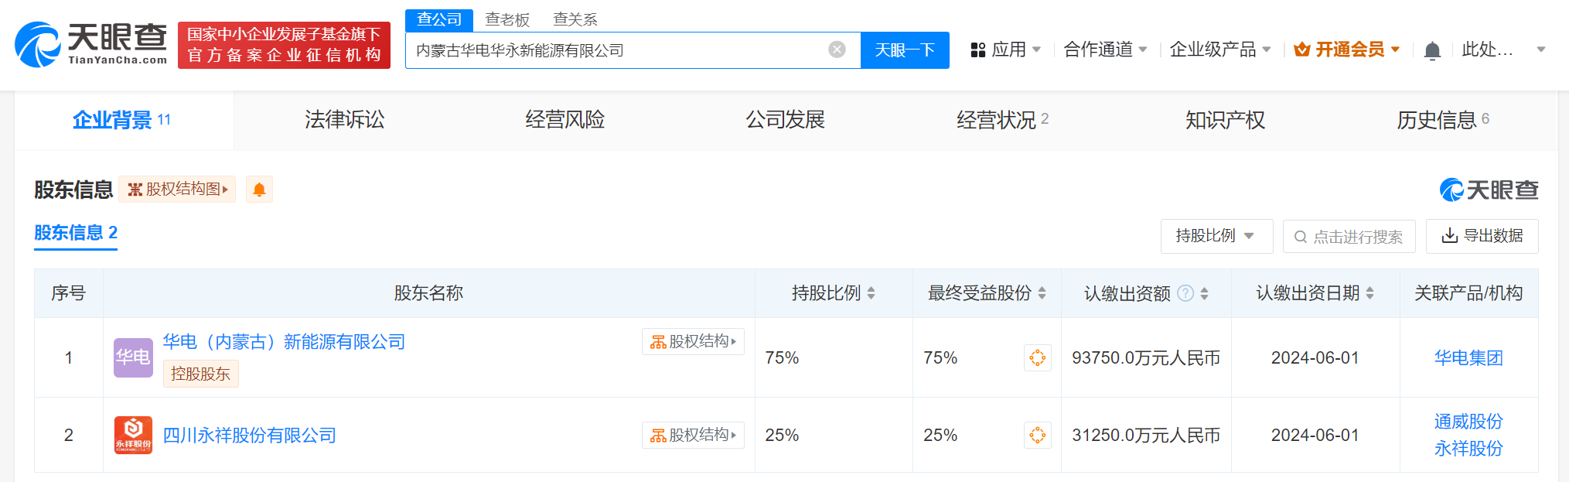
Task: Click the help icon beside 认缴出资额
Action: pyautogui.click(x=1185, y=293)
